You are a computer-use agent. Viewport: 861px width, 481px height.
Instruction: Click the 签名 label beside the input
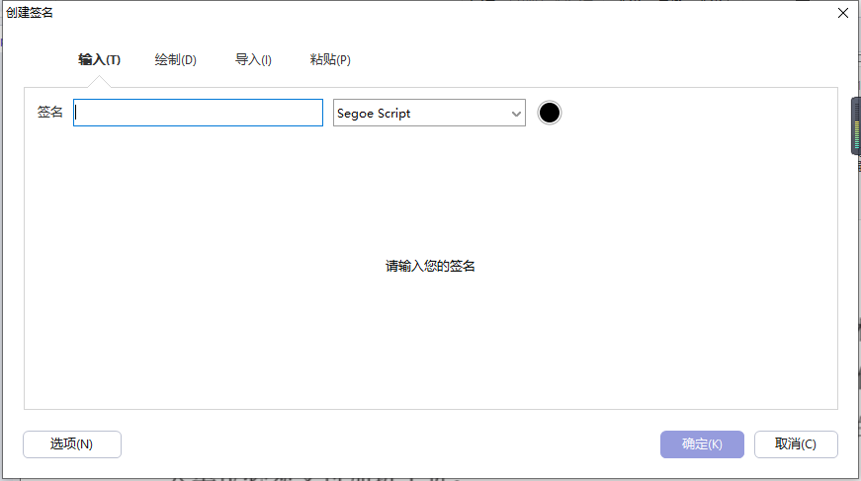pos(50,113)
